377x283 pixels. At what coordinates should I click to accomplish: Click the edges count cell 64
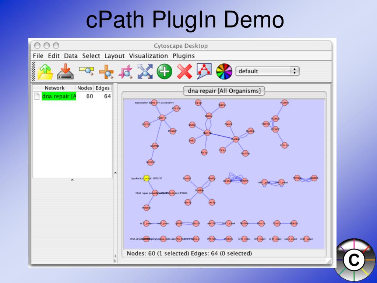coord(107,96)
